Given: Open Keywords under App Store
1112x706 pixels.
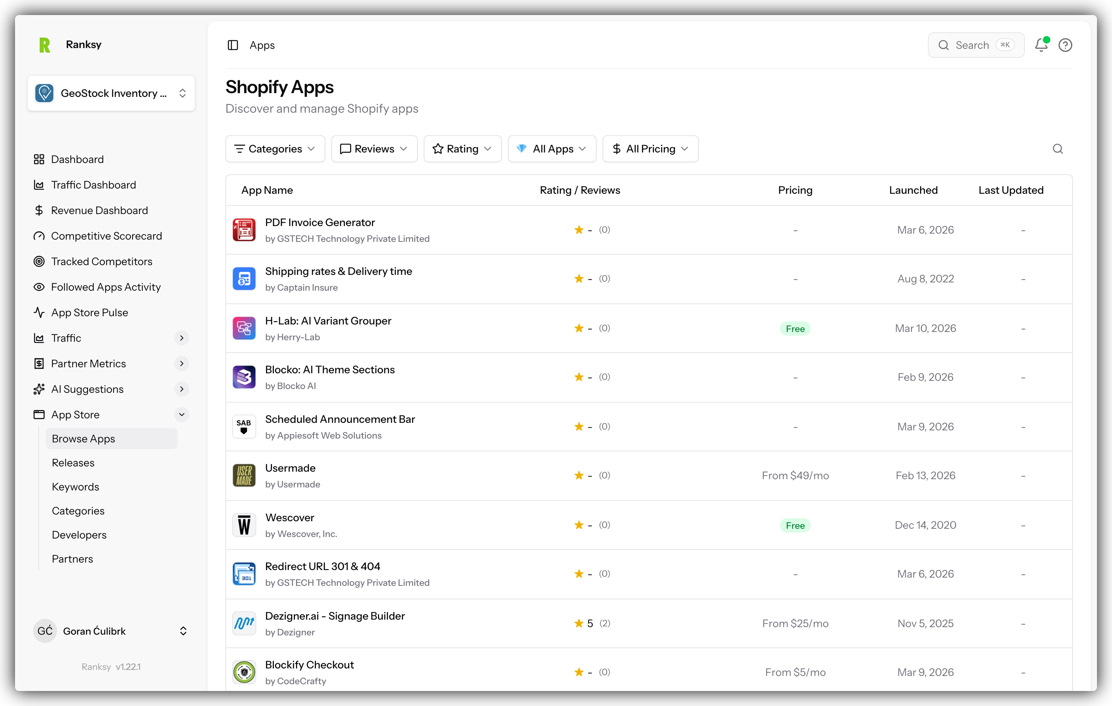Looking at the screenshot, I should (x=75, y=487).
